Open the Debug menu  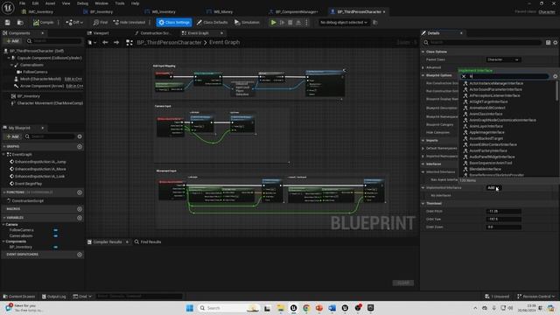tap(82, 3)
